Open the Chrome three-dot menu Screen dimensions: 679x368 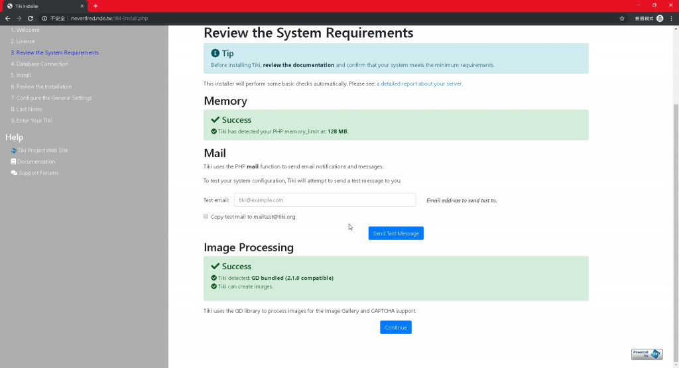pyautogui.click(x=671, y=18)
